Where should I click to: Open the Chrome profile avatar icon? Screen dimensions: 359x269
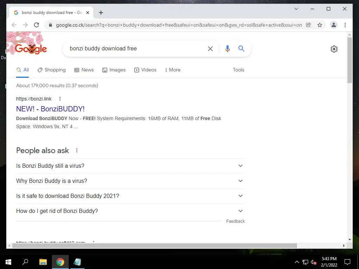coord(334,25)
